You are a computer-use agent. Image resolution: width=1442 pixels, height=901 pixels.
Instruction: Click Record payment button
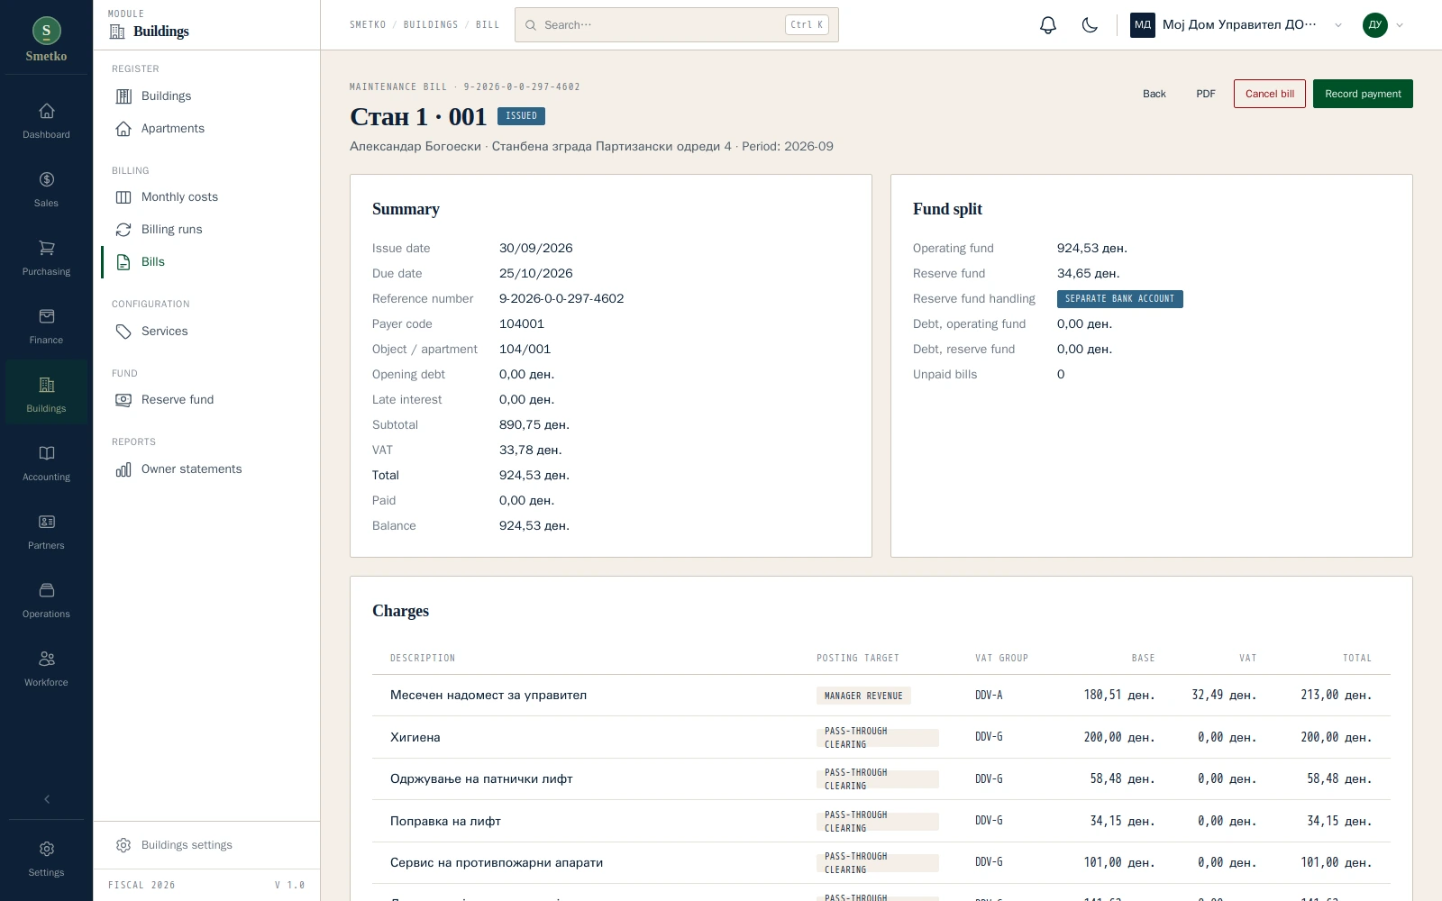1363,94
